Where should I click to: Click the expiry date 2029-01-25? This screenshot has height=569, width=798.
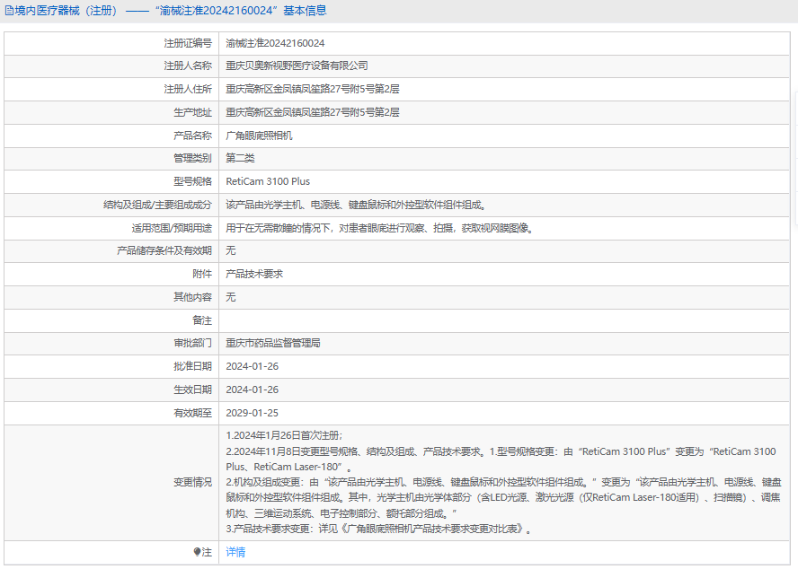tap(252, 414)
